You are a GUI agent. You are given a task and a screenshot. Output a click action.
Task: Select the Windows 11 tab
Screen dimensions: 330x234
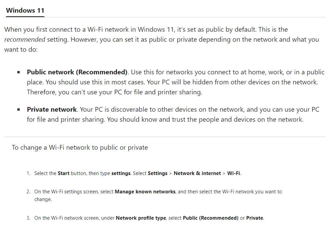point(25,10)
